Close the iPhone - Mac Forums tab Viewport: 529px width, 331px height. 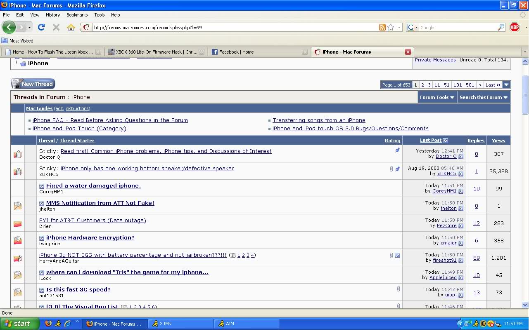click(408, 52)
